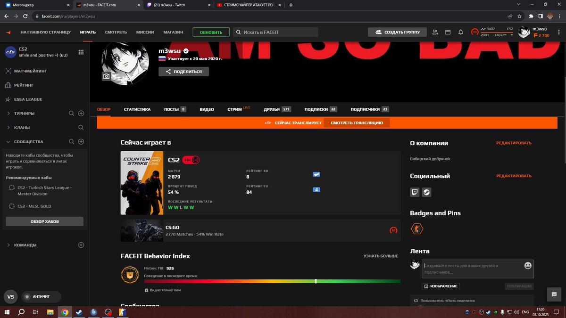Expand the Турниры section
The width and height of the screenshot is (566, 318).
(9, 114)
